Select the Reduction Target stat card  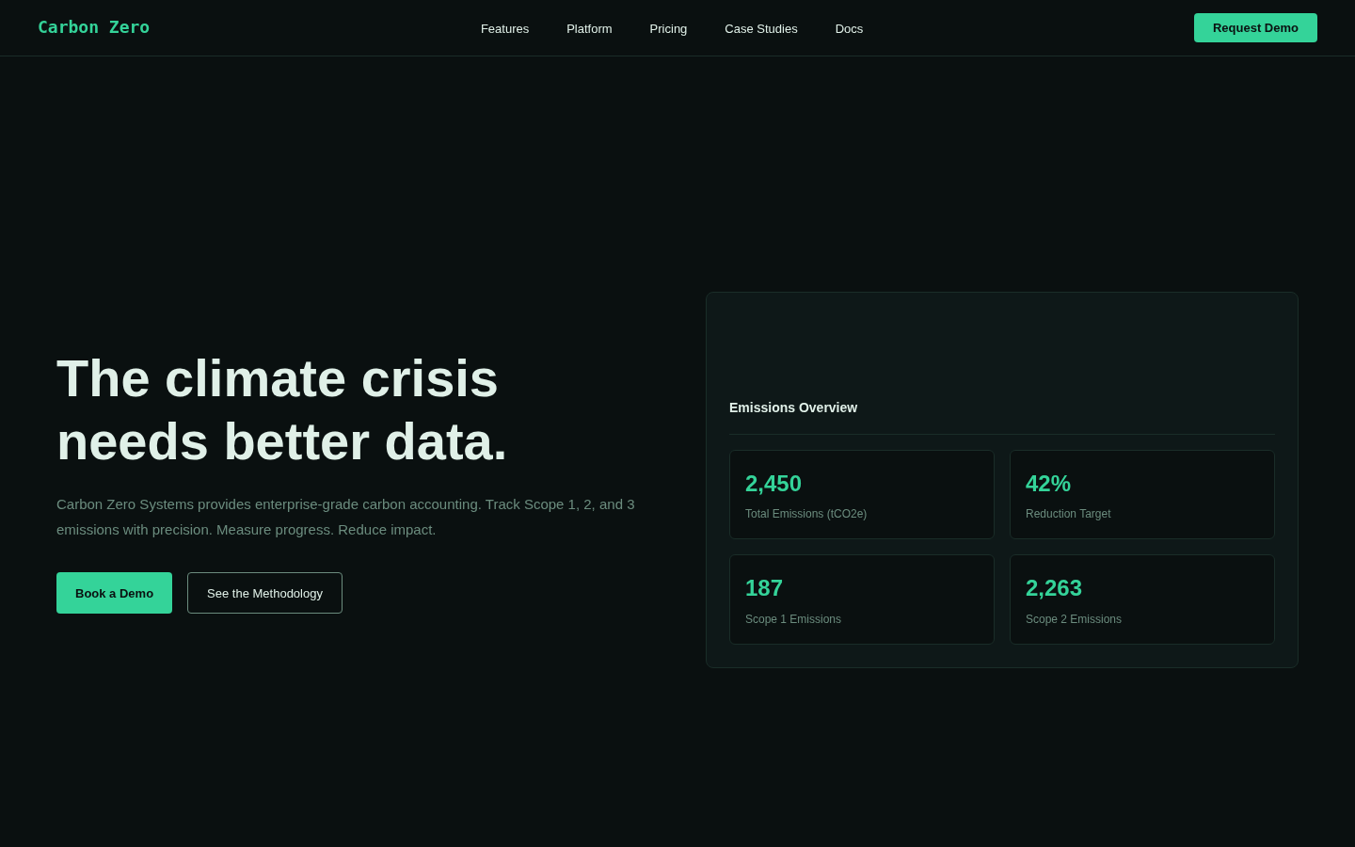click(1141, 494)
